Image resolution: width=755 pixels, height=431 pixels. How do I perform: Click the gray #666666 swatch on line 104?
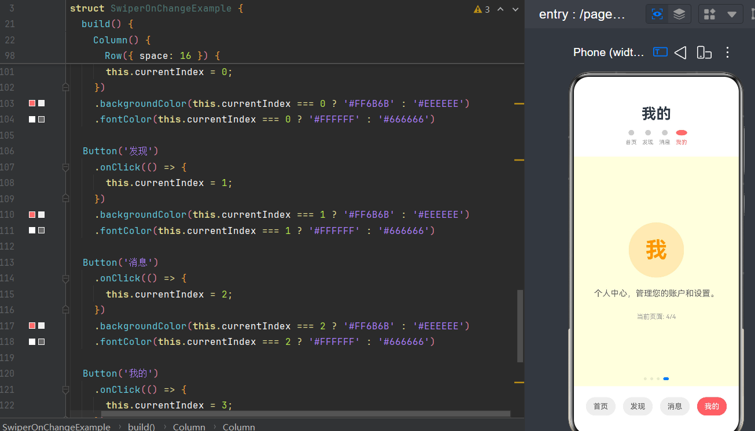[41, 119]
